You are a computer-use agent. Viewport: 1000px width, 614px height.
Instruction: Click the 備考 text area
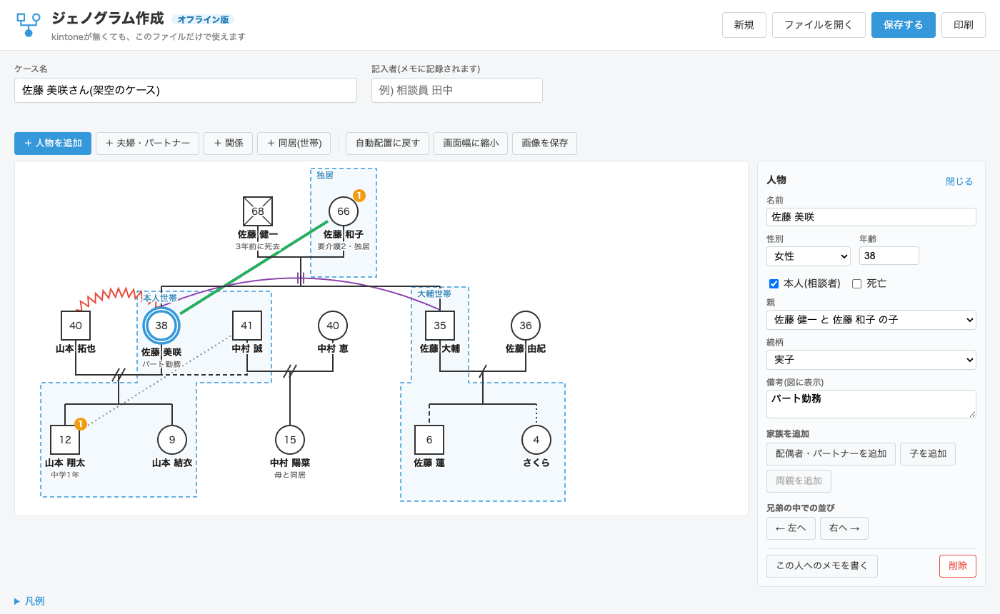tap(871, 404)
